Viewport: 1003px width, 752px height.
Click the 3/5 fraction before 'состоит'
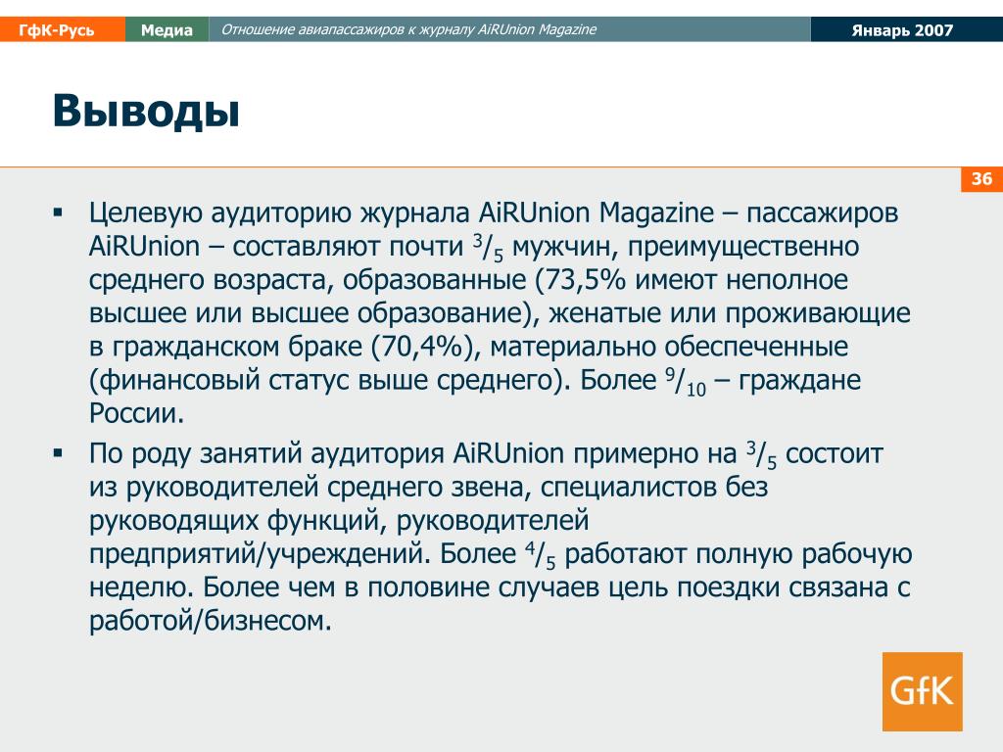click(x=762, y=454)
